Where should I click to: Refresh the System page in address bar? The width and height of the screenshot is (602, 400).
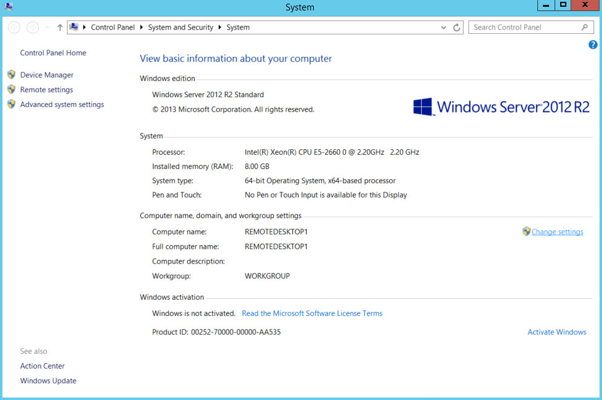(457, 27)
